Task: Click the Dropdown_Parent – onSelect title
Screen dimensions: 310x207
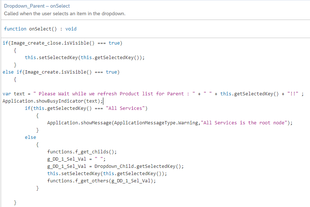Action: (37, 6)
